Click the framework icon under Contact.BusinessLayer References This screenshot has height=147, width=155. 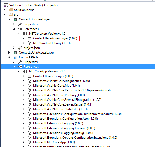[25, 34]
